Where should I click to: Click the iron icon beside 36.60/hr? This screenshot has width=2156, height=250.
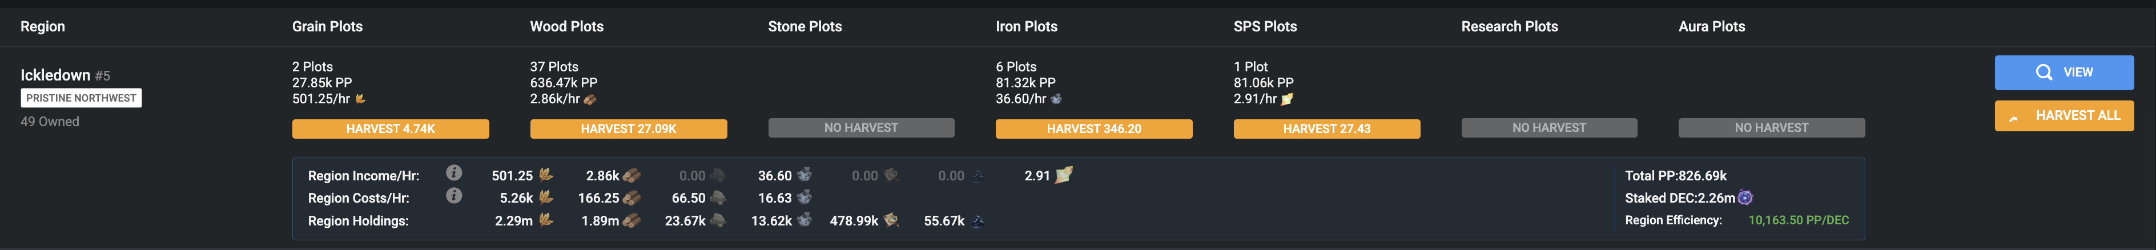pos(1056,99)
